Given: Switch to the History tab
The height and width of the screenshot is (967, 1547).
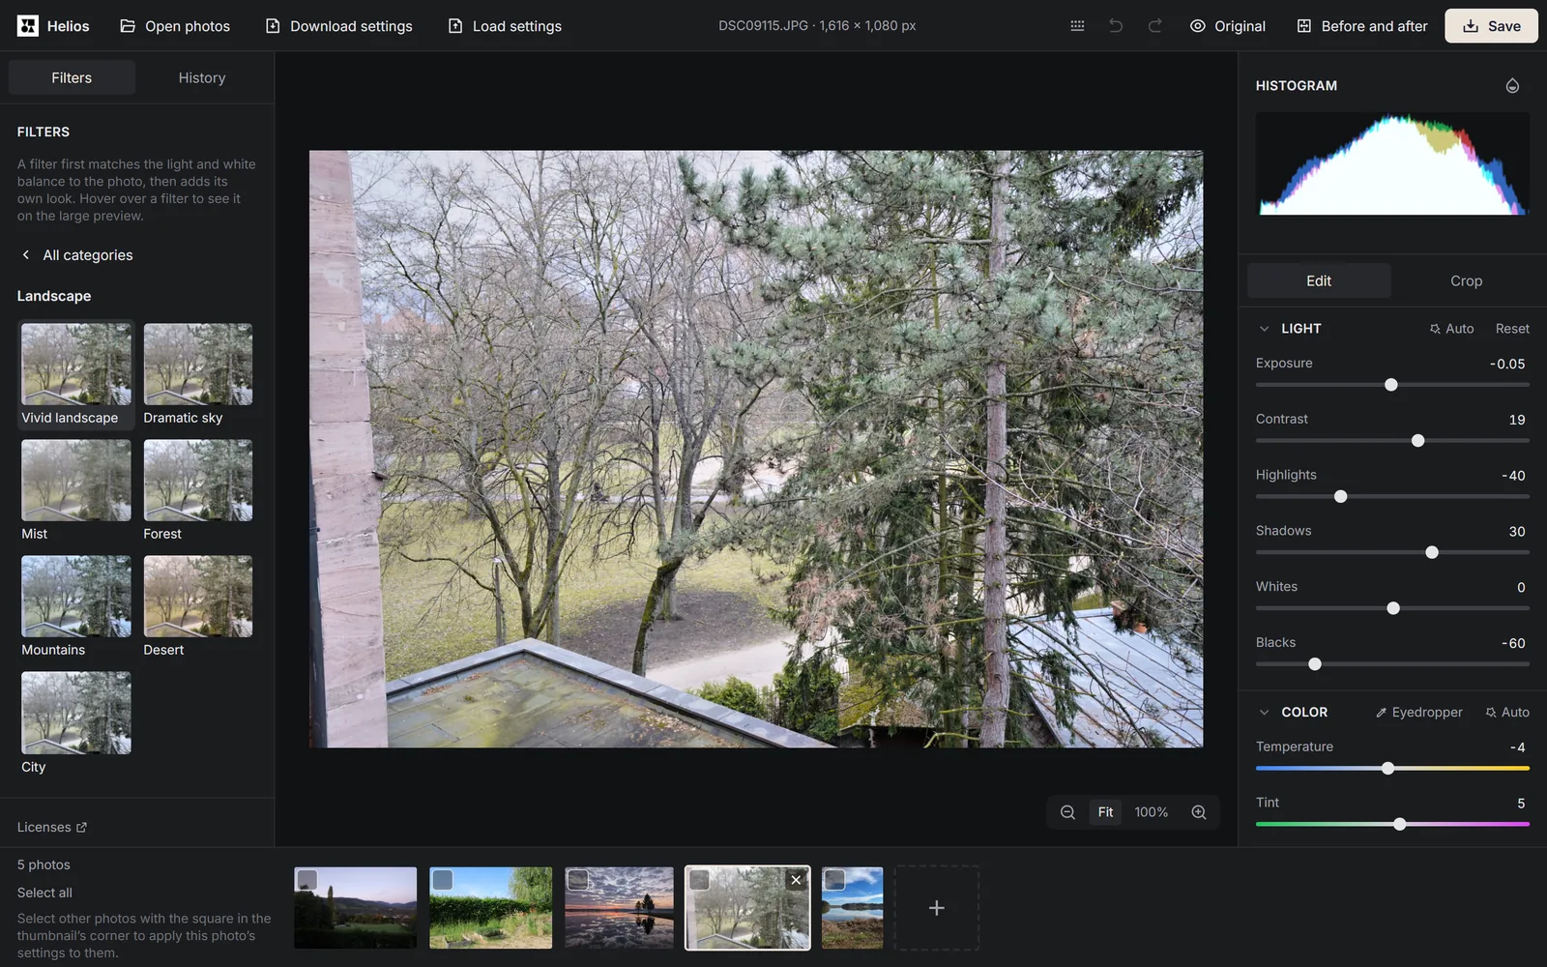Looking at the screenshot, I should coord(202,77).
